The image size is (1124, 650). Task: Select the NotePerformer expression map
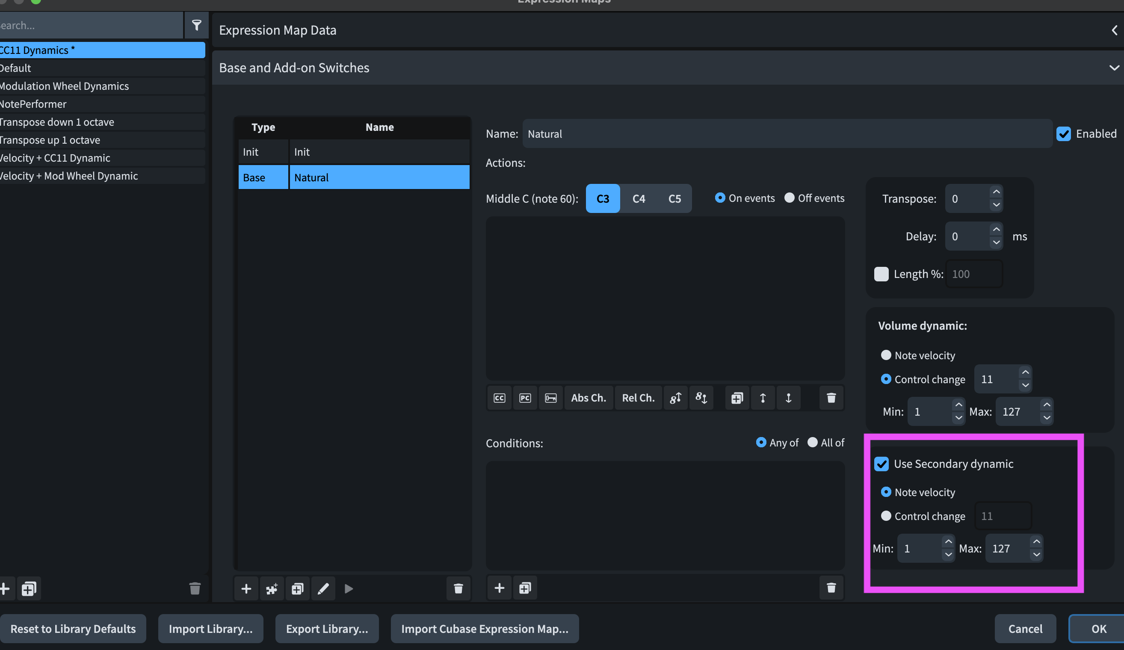click(x=67, y=104)
